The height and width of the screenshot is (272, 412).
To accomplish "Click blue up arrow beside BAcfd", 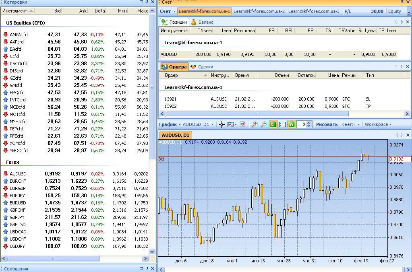I will click(x=6, y=49).
